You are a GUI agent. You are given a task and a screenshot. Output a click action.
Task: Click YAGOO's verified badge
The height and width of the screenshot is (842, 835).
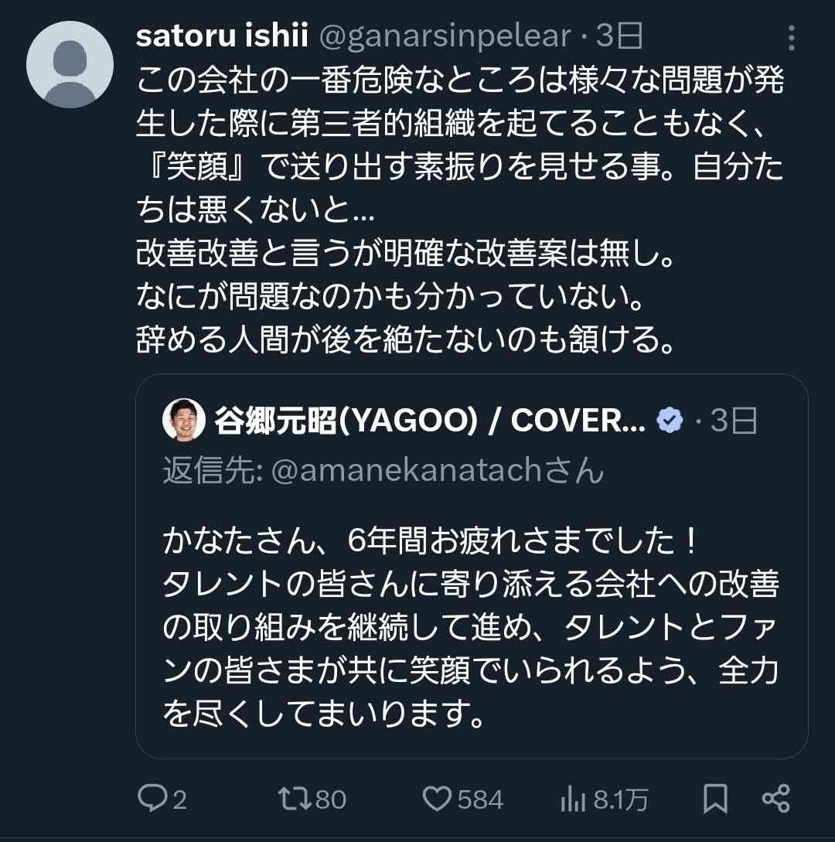coord(670,418)
